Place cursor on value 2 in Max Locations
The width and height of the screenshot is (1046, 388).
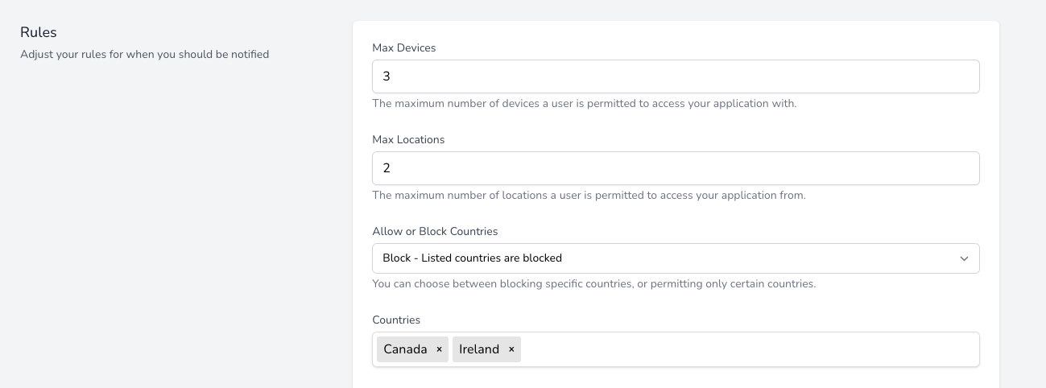[387, 168]
